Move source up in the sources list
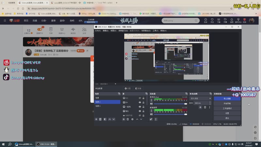 137,119
